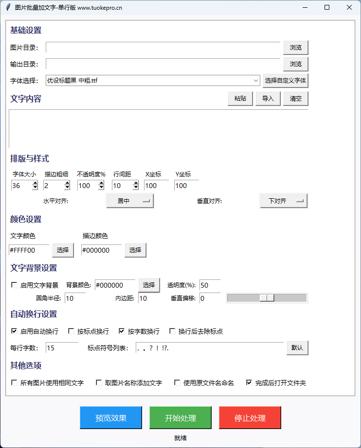Decrease 描边粗细 with the down arrow
Image resolution: width=361 pixels, height=448 pixels.
tap(67, 188)
